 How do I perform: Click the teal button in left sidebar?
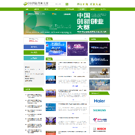click(34, 58)
